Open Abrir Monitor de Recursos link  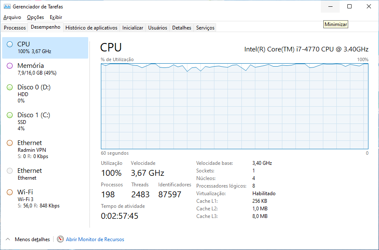click(x=95, y=239)
